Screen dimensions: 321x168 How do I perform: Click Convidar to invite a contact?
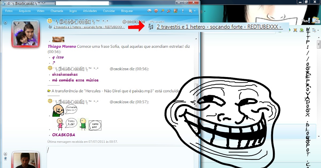109,11
